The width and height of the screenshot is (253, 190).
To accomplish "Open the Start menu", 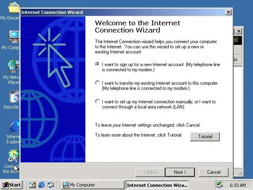I will tap(11, 185).
